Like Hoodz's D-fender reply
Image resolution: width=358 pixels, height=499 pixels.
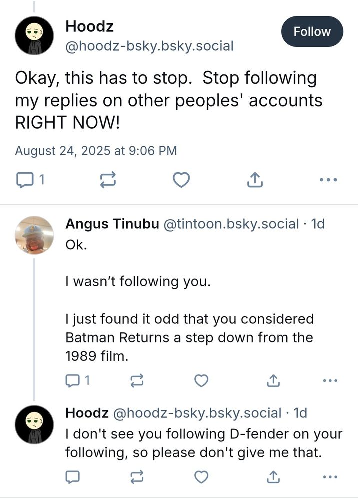201,477
